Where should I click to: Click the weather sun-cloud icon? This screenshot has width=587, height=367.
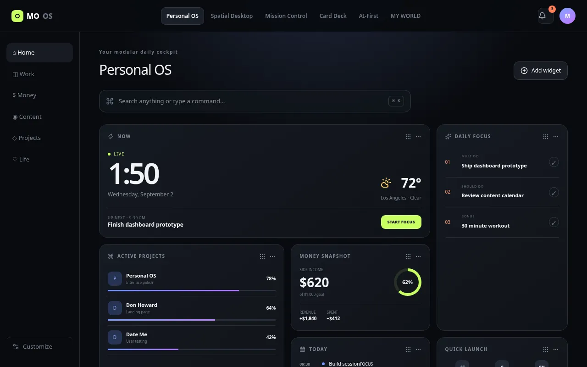[386, 183]
